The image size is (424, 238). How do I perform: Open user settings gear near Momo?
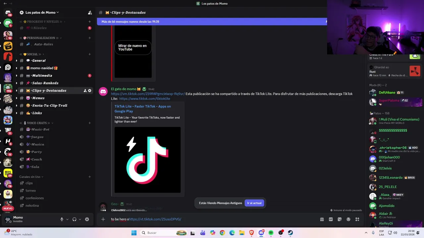(87, 219)
